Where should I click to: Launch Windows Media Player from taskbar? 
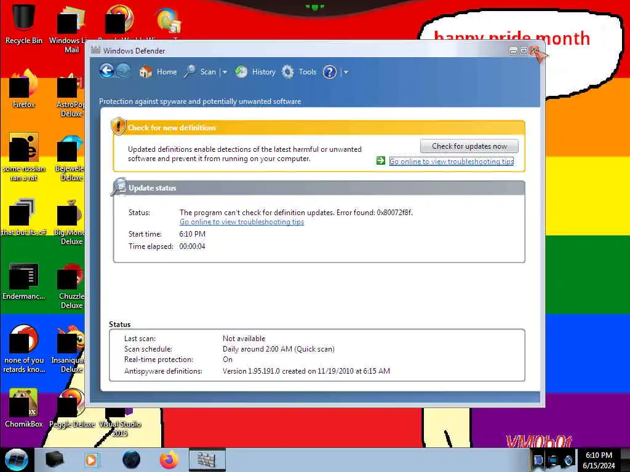coord(91,460)
